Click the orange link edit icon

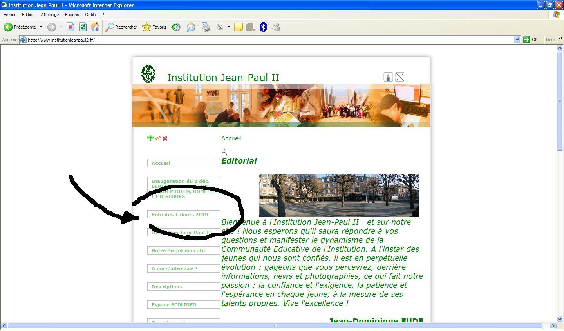[x=158, y=138]
